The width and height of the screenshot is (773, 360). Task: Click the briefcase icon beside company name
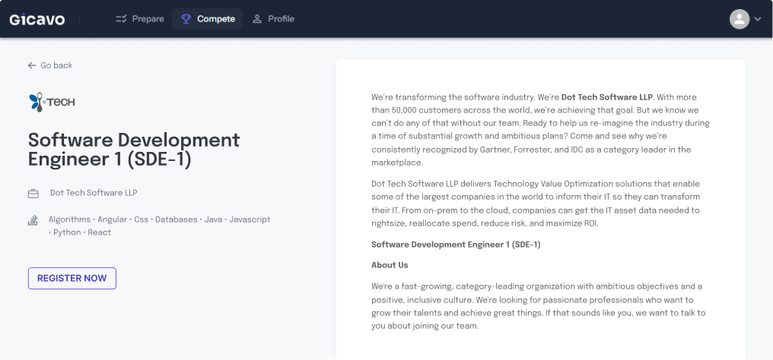(33, 194)
